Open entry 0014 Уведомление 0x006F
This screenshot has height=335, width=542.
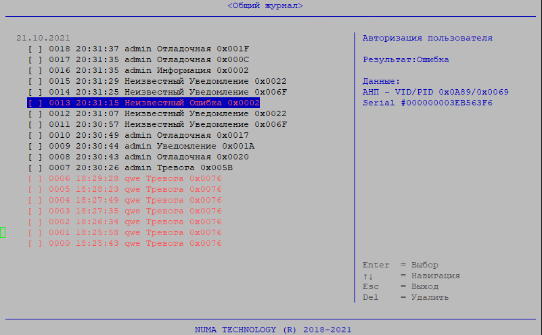(x=168, y=93)
